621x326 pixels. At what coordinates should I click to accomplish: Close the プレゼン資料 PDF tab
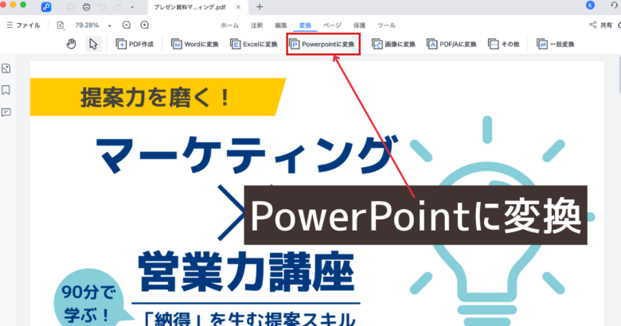(236, 7)
